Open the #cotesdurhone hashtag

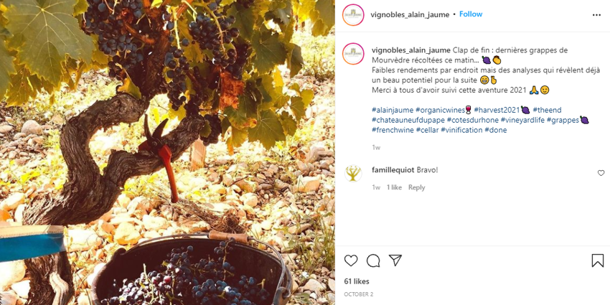point(472,120)
